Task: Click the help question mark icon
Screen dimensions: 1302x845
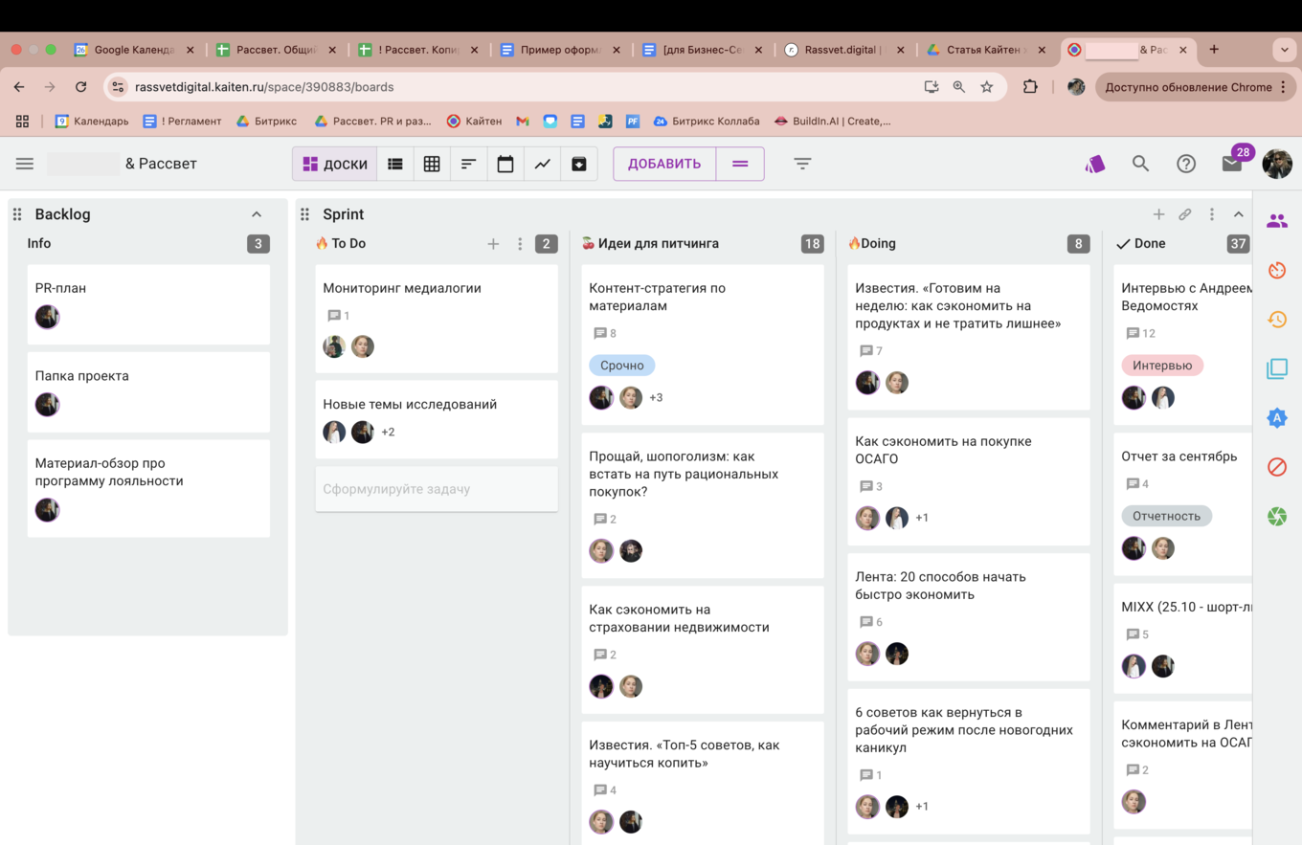Action: pos(1186,164)
